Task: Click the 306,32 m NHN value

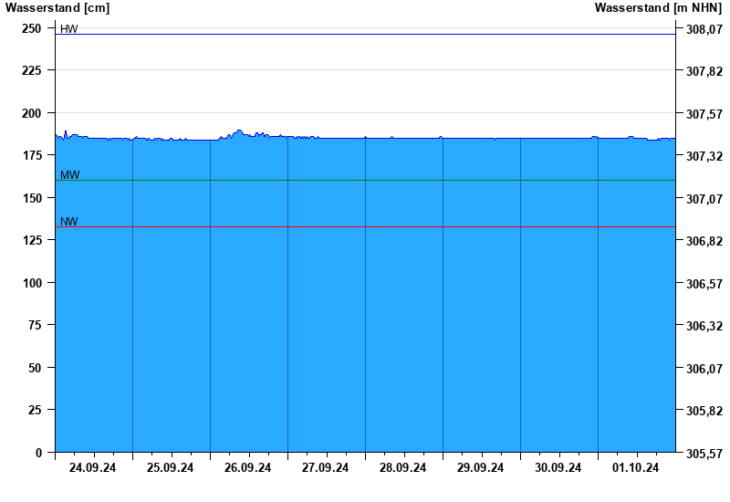Action: (x=704, y=326)
